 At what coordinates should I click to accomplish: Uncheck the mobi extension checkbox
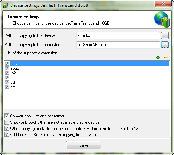click(7, 78)
